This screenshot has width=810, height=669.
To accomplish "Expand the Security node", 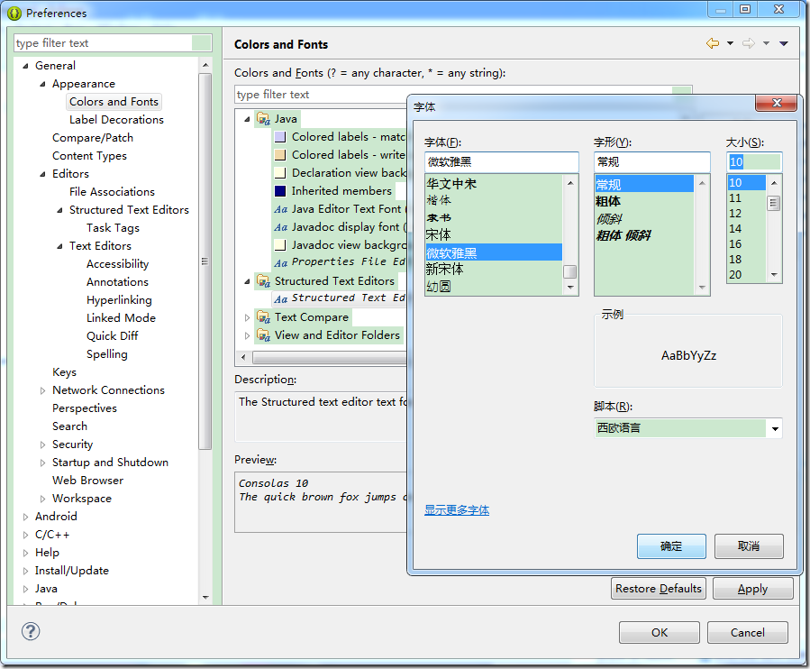I will click(42, 444).
